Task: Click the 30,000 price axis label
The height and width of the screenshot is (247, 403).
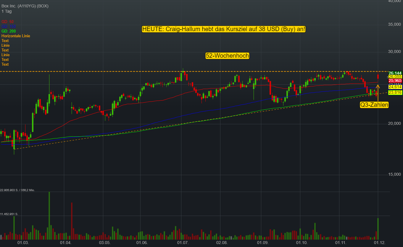Action: [395, 52]
